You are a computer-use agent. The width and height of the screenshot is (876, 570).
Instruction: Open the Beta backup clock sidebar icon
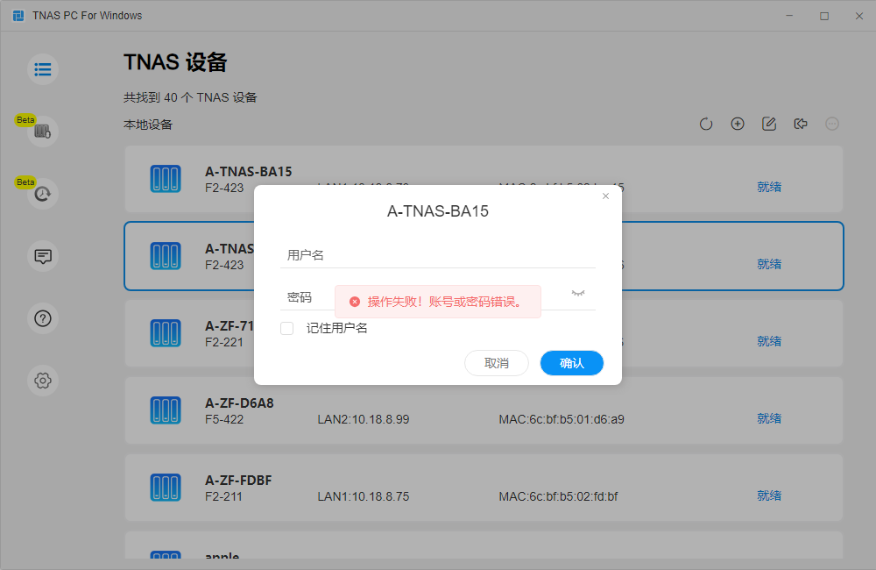(x=43, y=194)
